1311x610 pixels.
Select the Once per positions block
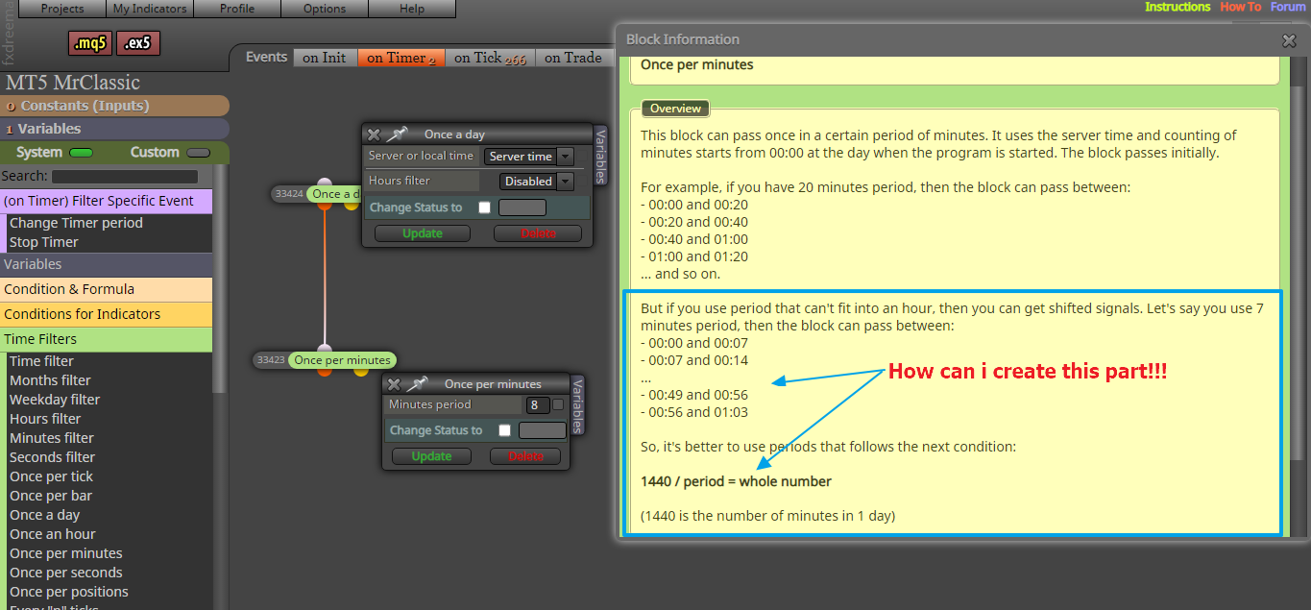69,592
